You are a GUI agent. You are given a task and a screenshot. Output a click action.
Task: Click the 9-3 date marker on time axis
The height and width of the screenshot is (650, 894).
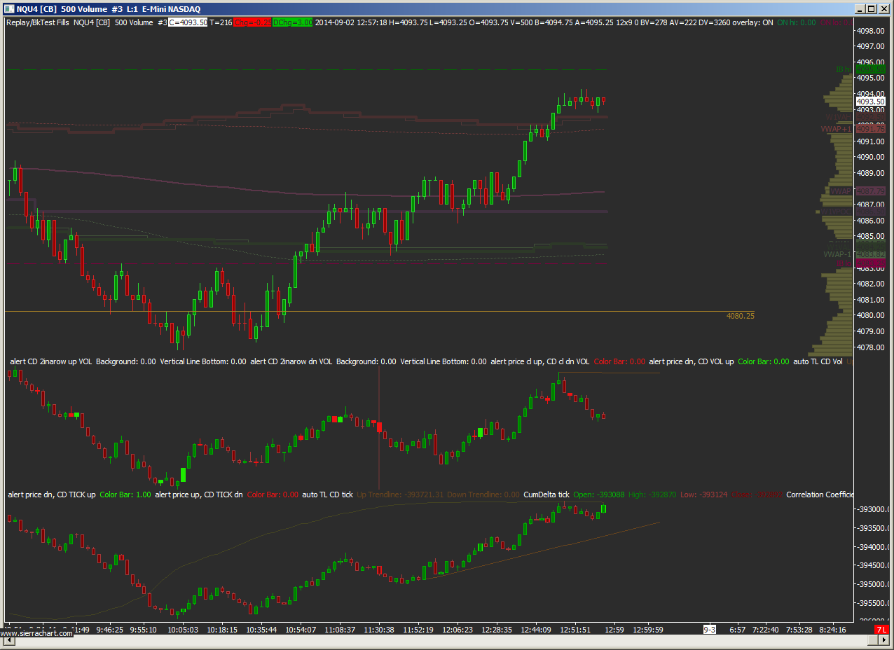(710, 630)
